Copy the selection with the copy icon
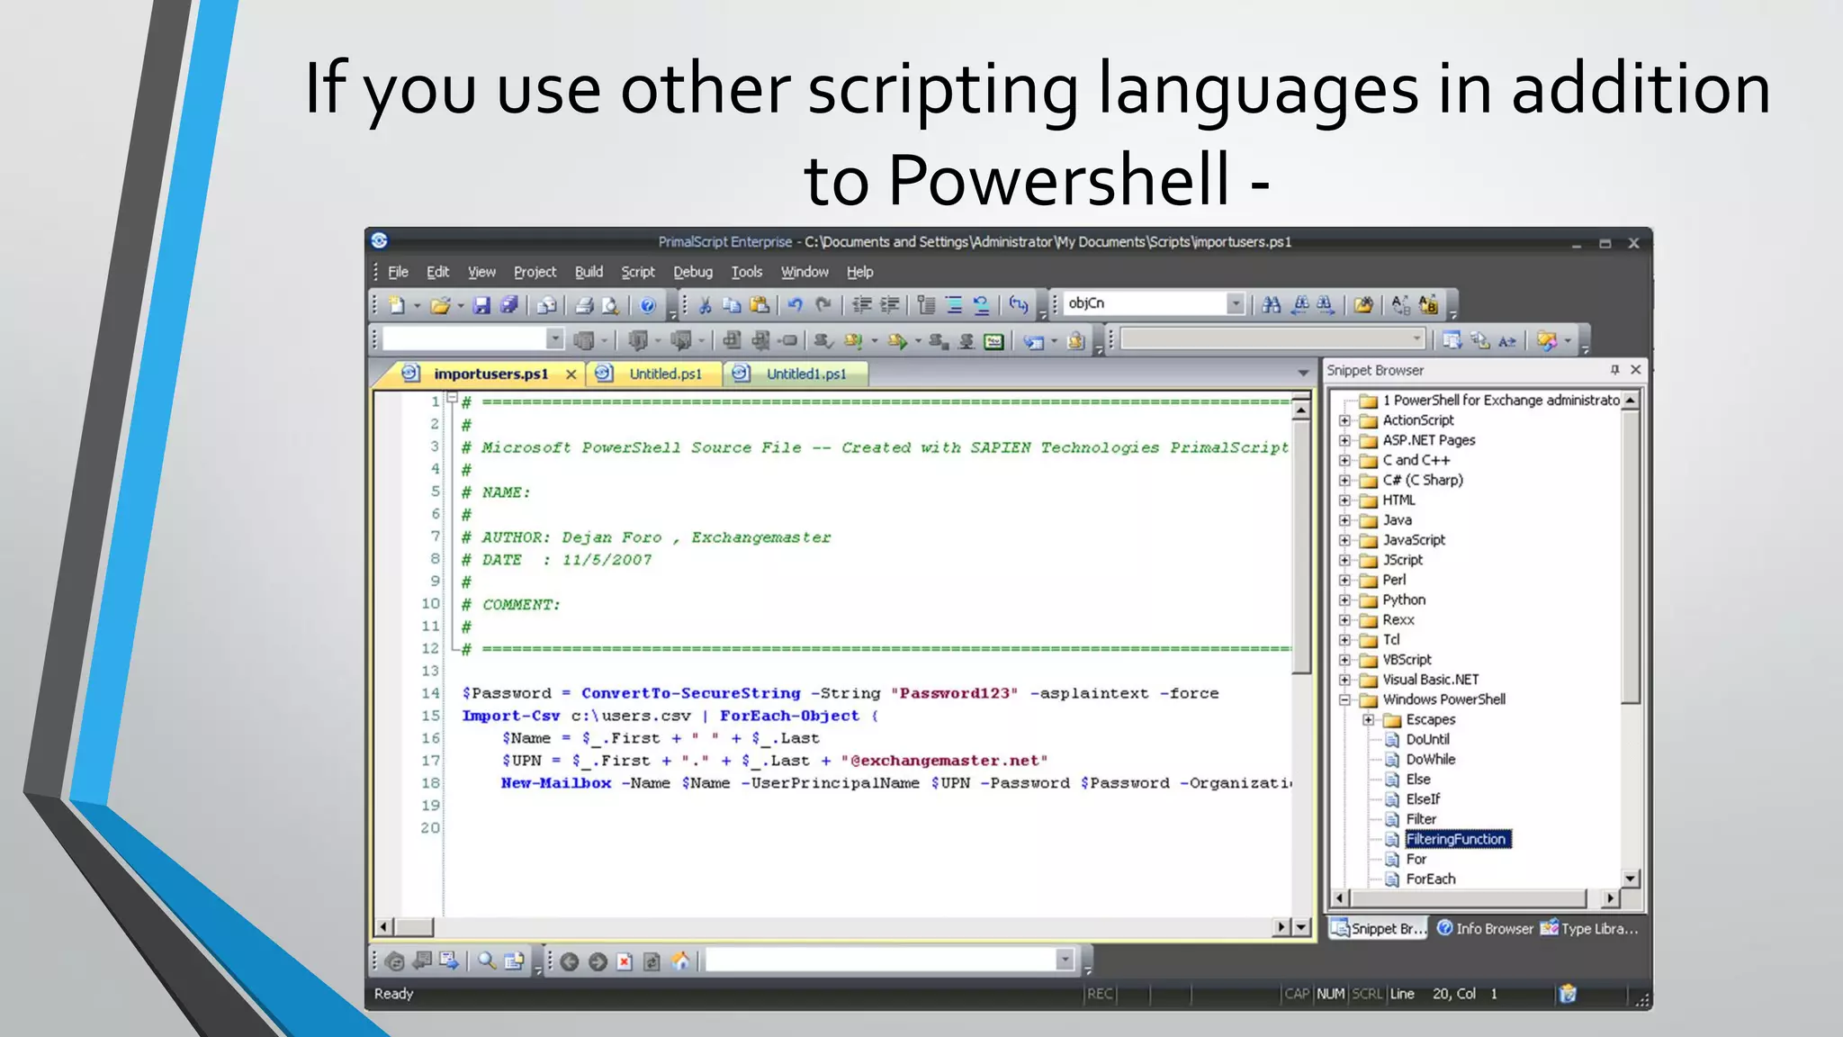The height and width of the screenshot is (1037, 1843). pos(732,305)
